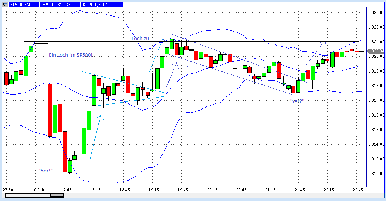Click the 1,319.00 price axis label
Viewport: 386px width, 201px height.
(376, 71)
